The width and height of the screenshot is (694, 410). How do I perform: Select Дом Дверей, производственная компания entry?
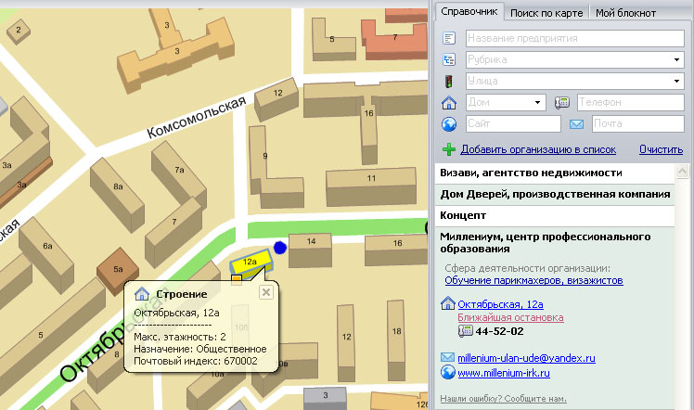(555, 194)
